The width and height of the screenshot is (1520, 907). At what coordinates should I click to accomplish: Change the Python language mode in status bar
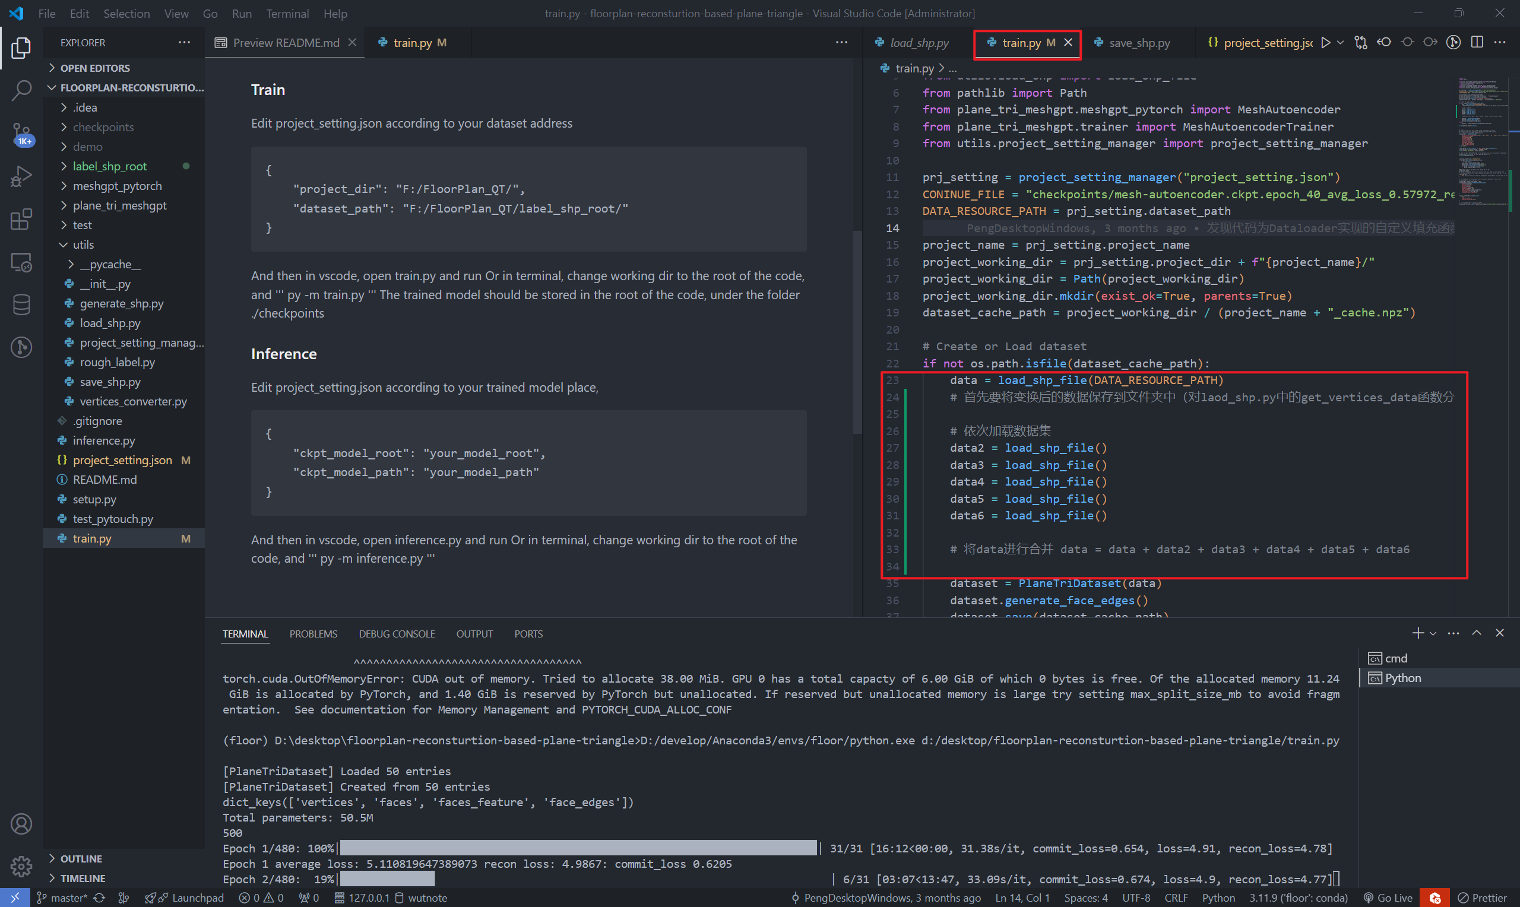point(1218,898)
